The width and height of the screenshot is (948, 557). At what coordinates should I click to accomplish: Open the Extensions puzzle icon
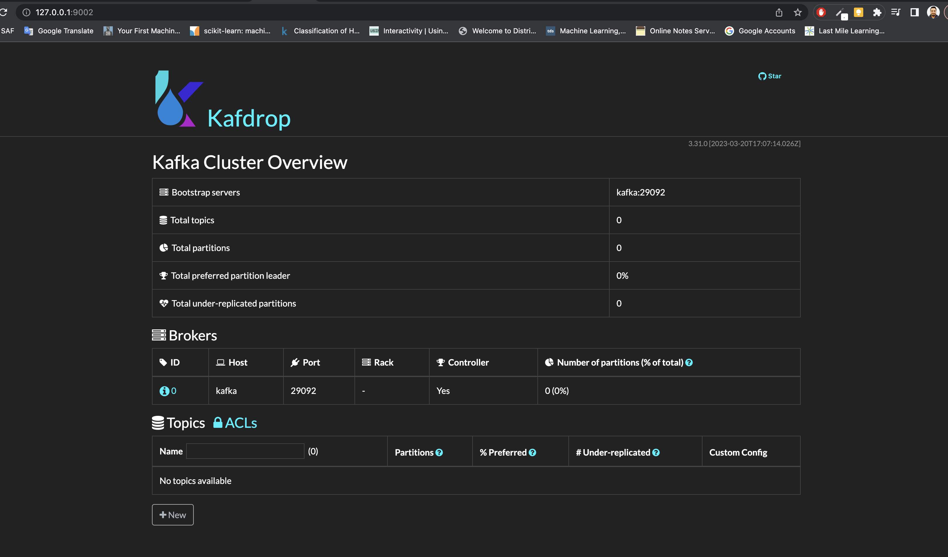877,12
